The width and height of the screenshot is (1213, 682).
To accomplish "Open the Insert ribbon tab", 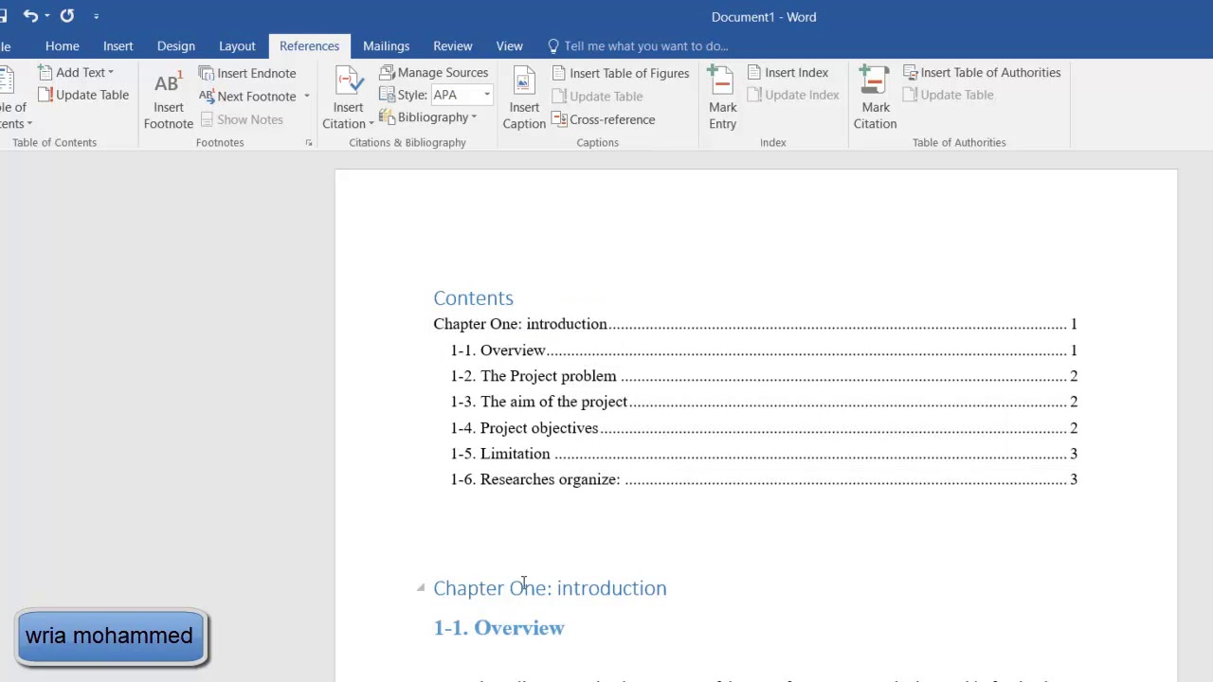I will tap(118, 45).
